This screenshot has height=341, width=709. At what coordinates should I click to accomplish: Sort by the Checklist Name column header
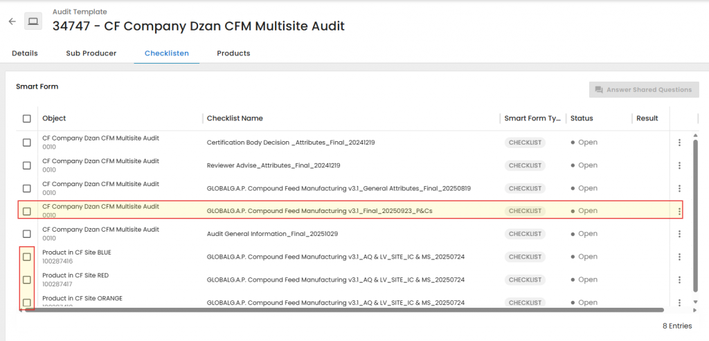(235, 118)
